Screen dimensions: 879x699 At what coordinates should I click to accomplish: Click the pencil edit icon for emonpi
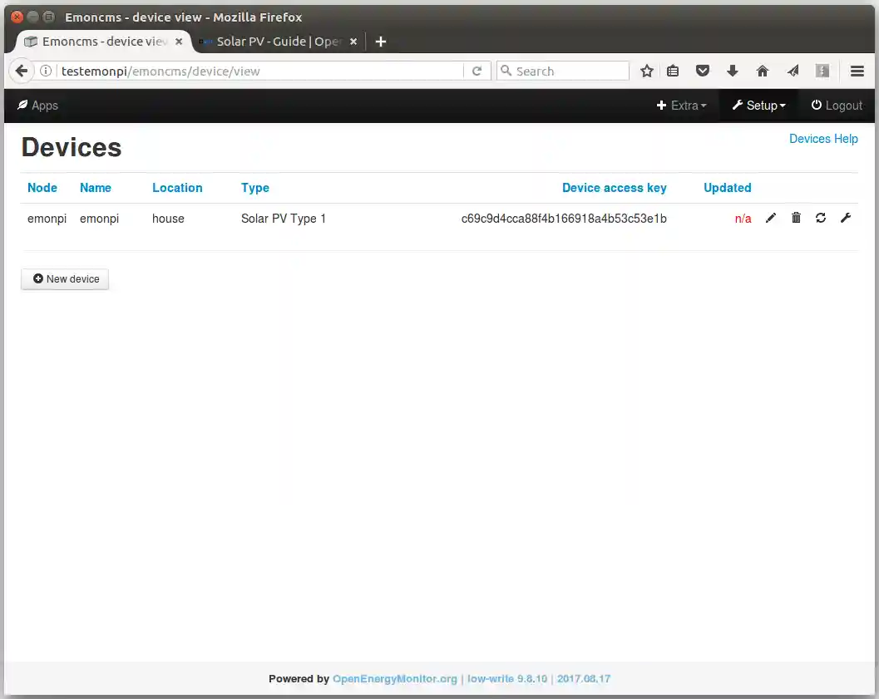pos(771,218)
